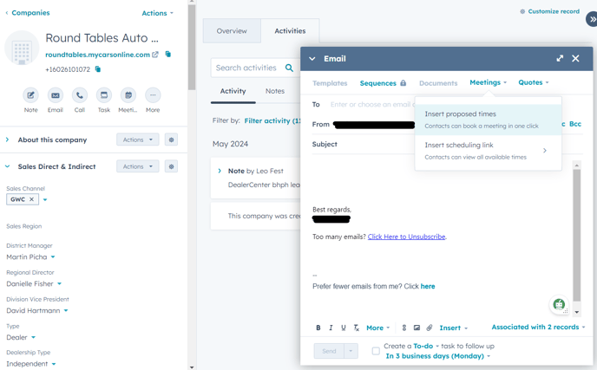Switch to the Overview tab
Viewport: 597px width, 370px height.
click(232, 31)
